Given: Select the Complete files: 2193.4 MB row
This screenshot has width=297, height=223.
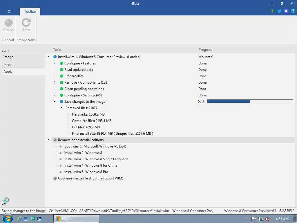Looking at the screenshot, I should (x=92, y=121).
